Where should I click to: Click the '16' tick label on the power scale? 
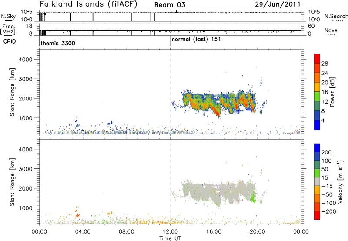point(325,92)
